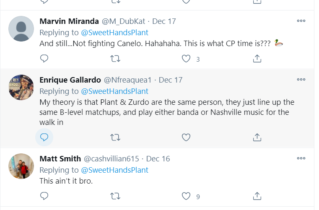Image resolution: width=319 pixels, height=210 pixels.
Task: Share Marvin Miranda's tweet
Action: (257, 59)
